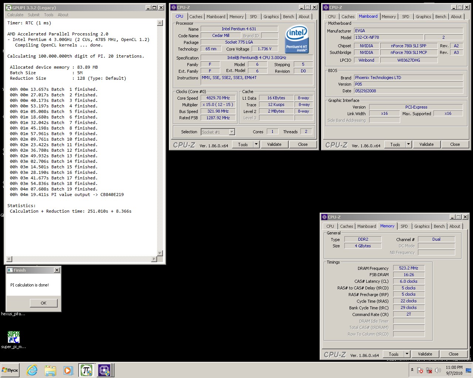
Task: Select CPU tab in Mainboard window
Action: 332,17
